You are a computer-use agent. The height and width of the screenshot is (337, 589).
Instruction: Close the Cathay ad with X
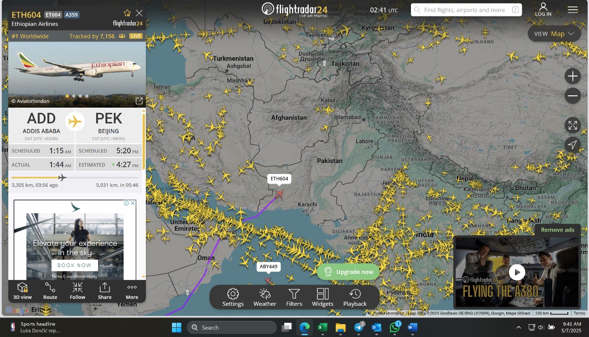coord(133,203)
